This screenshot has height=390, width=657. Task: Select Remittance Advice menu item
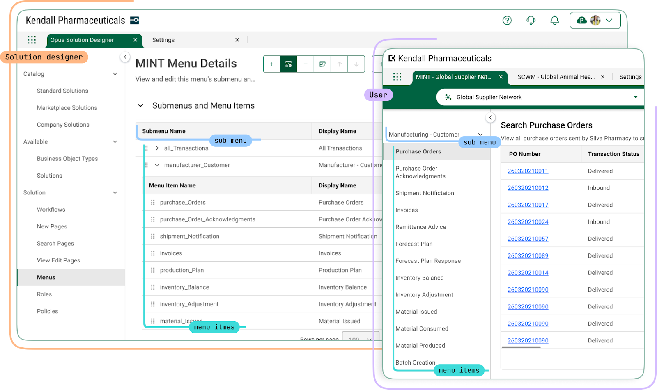[x=420, y=227]
